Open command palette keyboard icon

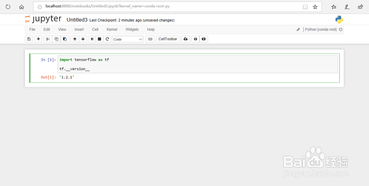150,39
